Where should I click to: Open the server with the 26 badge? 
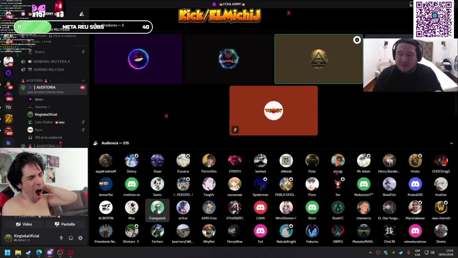[8, 61]
